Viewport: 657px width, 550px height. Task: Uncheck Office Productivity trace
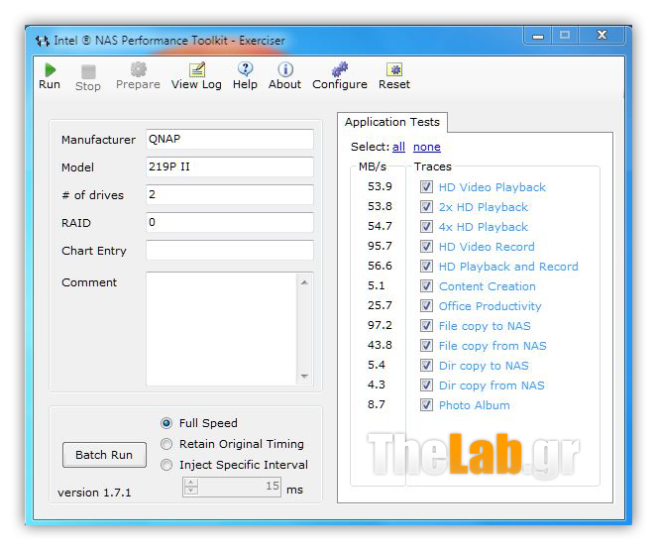click(x=426, y=306)
